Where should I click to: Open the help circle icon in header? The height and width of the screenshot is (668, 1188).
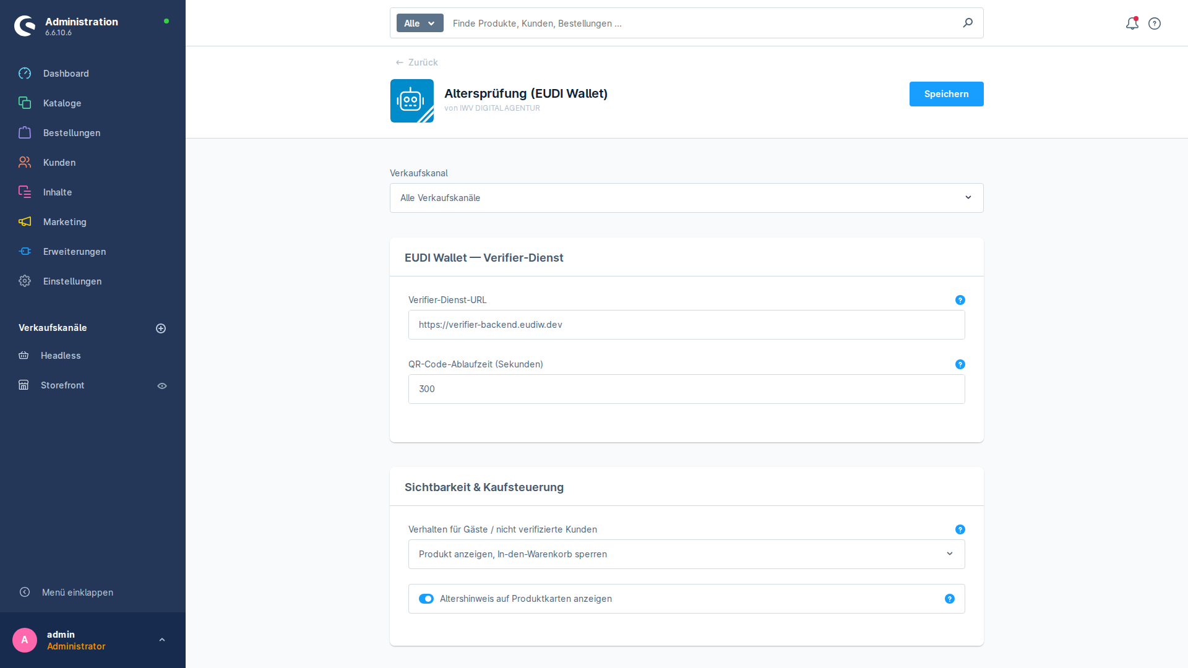(x=1155, y=24)
